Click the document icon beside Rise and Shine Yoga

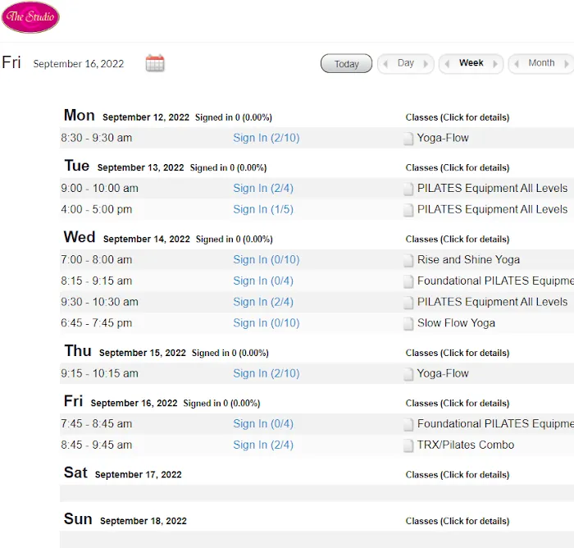(408, 260)
